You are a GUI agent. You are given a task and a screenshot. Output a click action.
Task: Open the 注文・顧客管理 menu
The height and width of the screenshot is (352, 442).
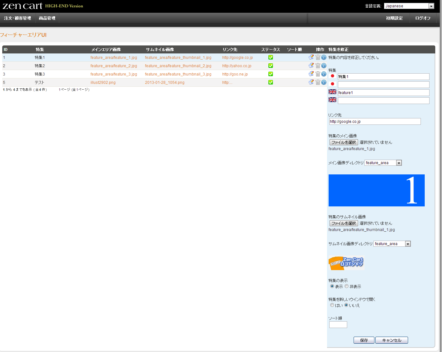18,18
